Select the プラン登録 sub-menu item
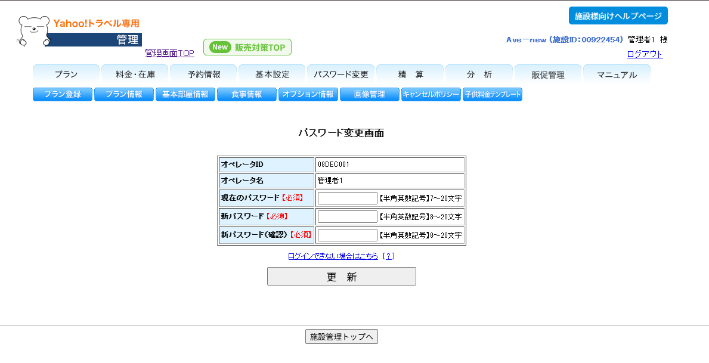Screen dimensions: 709x363 [62, 94]
